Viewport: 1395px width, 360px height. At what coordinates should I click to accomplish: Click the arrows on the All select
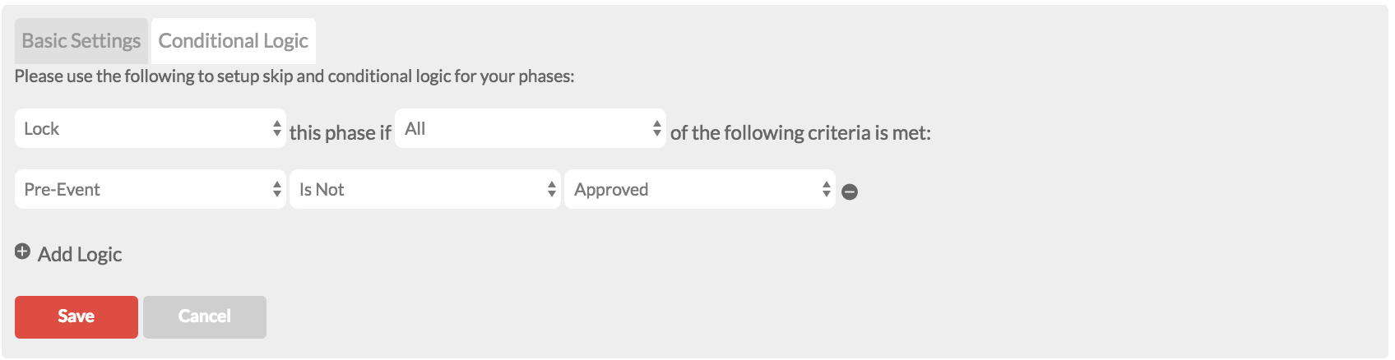[x=656, y=128]
